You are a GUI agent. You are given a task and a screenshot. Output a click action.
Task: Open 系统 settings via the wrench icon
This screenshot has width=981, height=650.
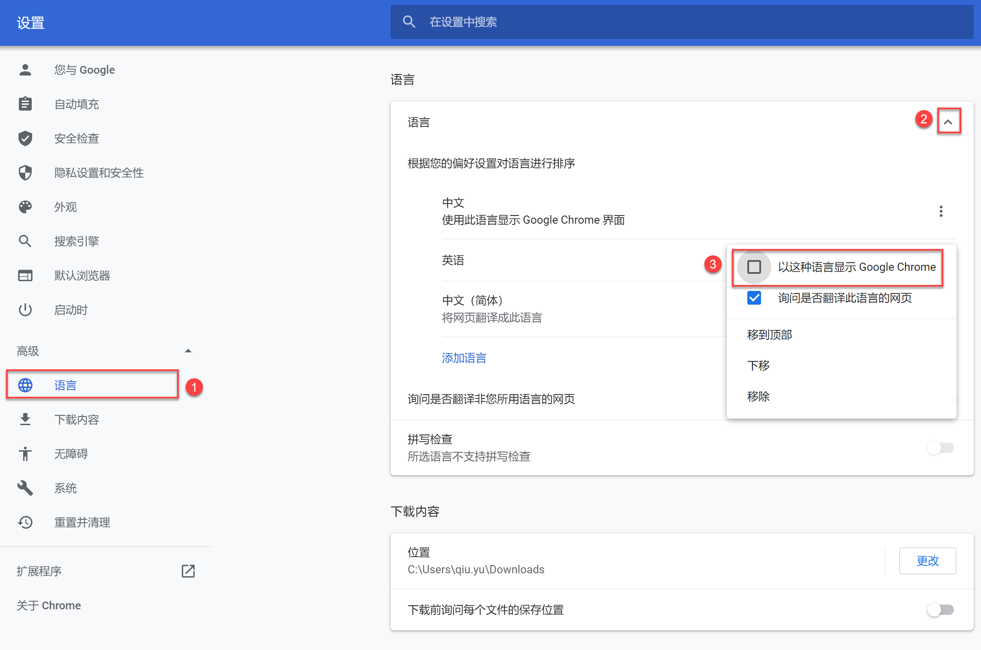click(25, 488)
